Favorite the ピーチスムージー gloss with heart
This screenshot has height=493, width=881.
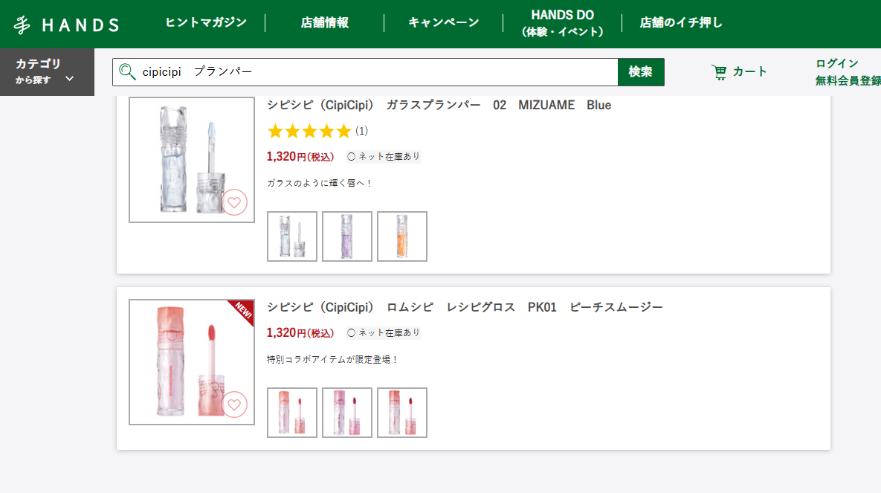[234, 405]
